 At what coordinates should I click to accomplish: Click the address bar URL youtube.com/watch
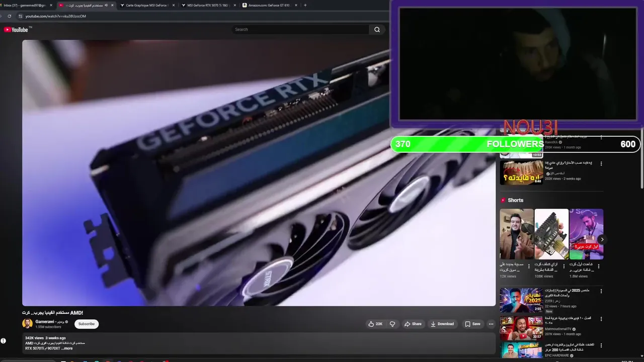point(56,16)
